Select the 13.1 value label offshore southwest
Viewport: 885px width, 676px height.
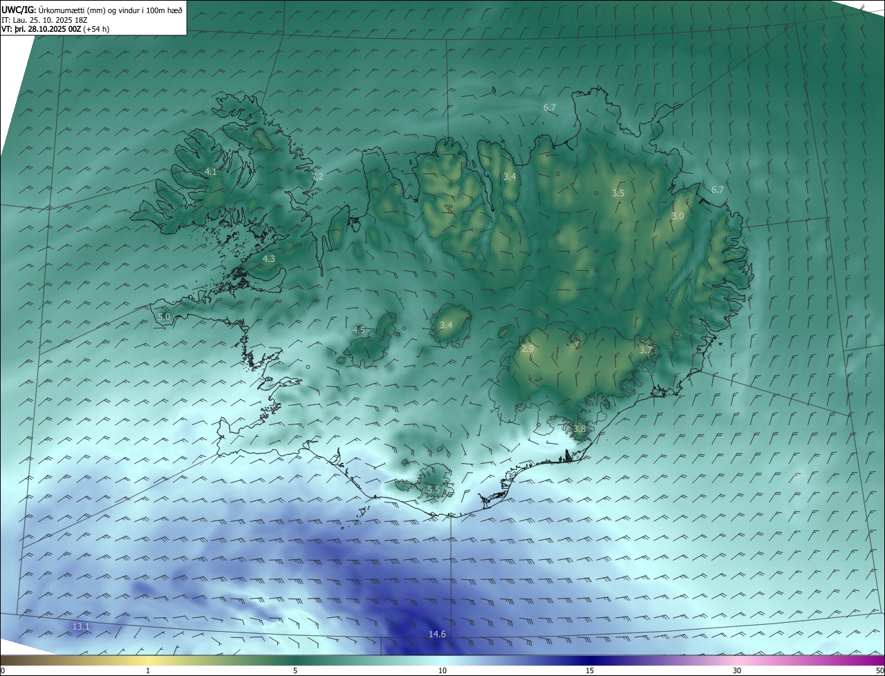pyautogui.click(x=81, y=626)
